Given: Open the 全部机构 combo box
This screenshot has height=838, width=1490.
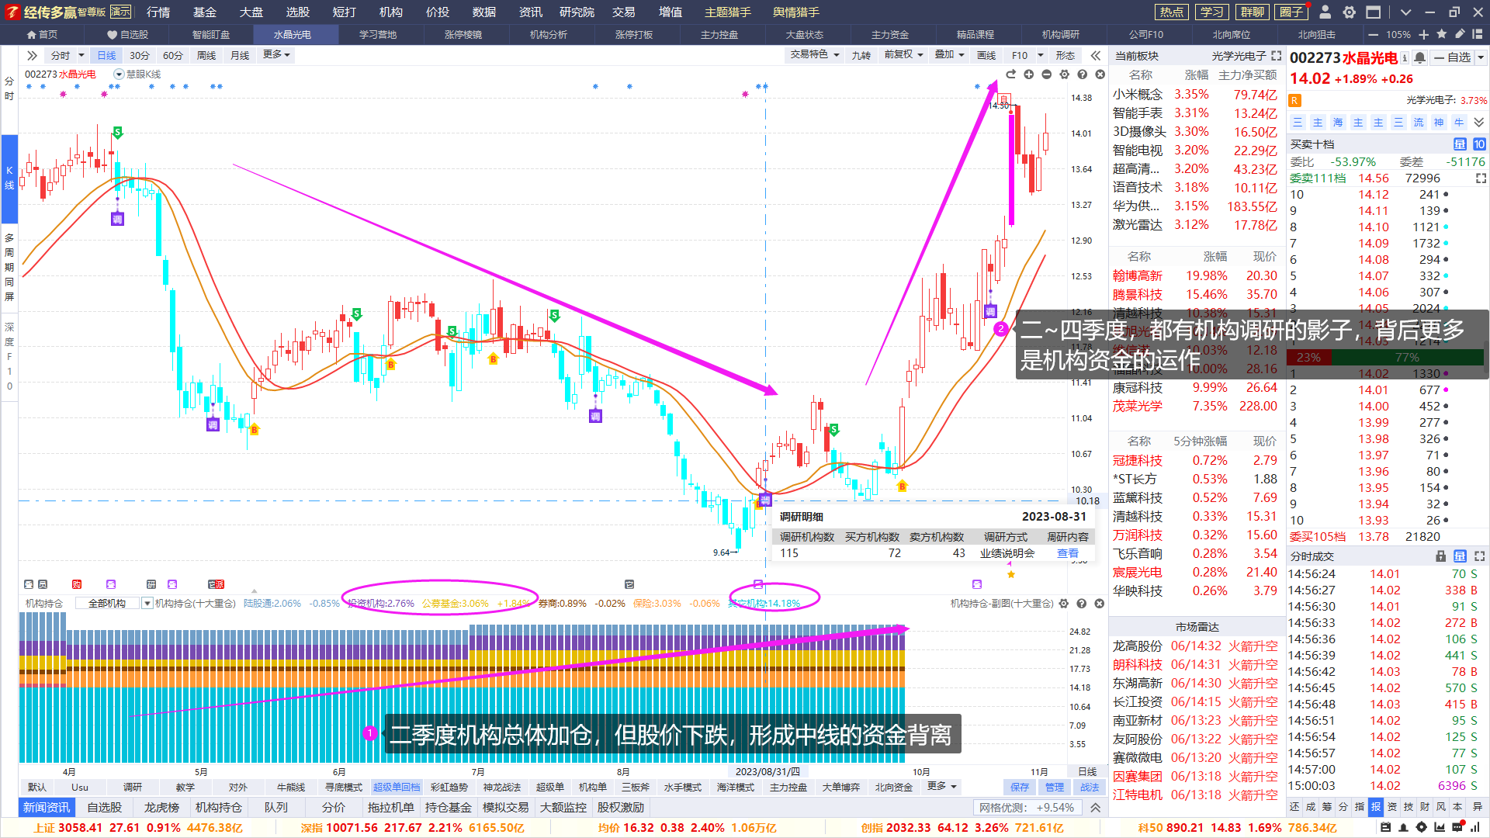Looking at the screenshot, I should coord(113,603).
